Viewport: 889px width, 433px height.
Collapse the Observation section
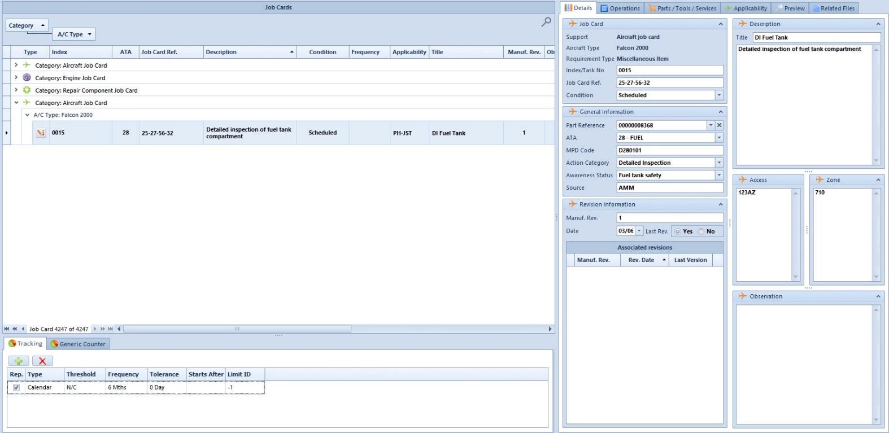878,296
